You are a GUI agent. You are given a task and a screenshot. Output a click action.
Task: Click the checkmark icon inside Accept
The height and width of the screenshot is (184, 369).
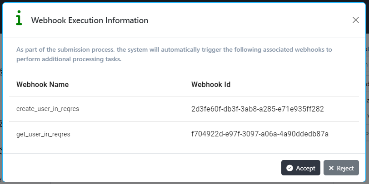pos(289,168)
